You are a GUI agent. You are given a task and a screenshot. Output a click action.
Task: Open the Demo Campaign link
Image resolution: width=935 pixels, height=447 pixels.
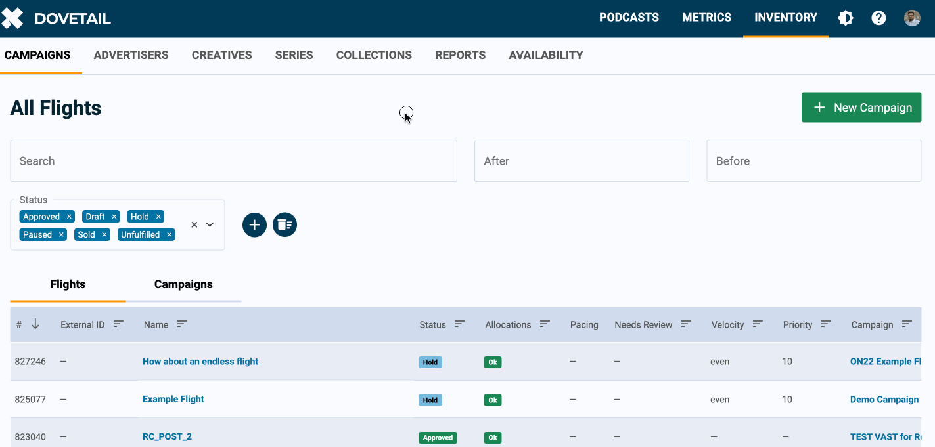[x=884, y=399]
